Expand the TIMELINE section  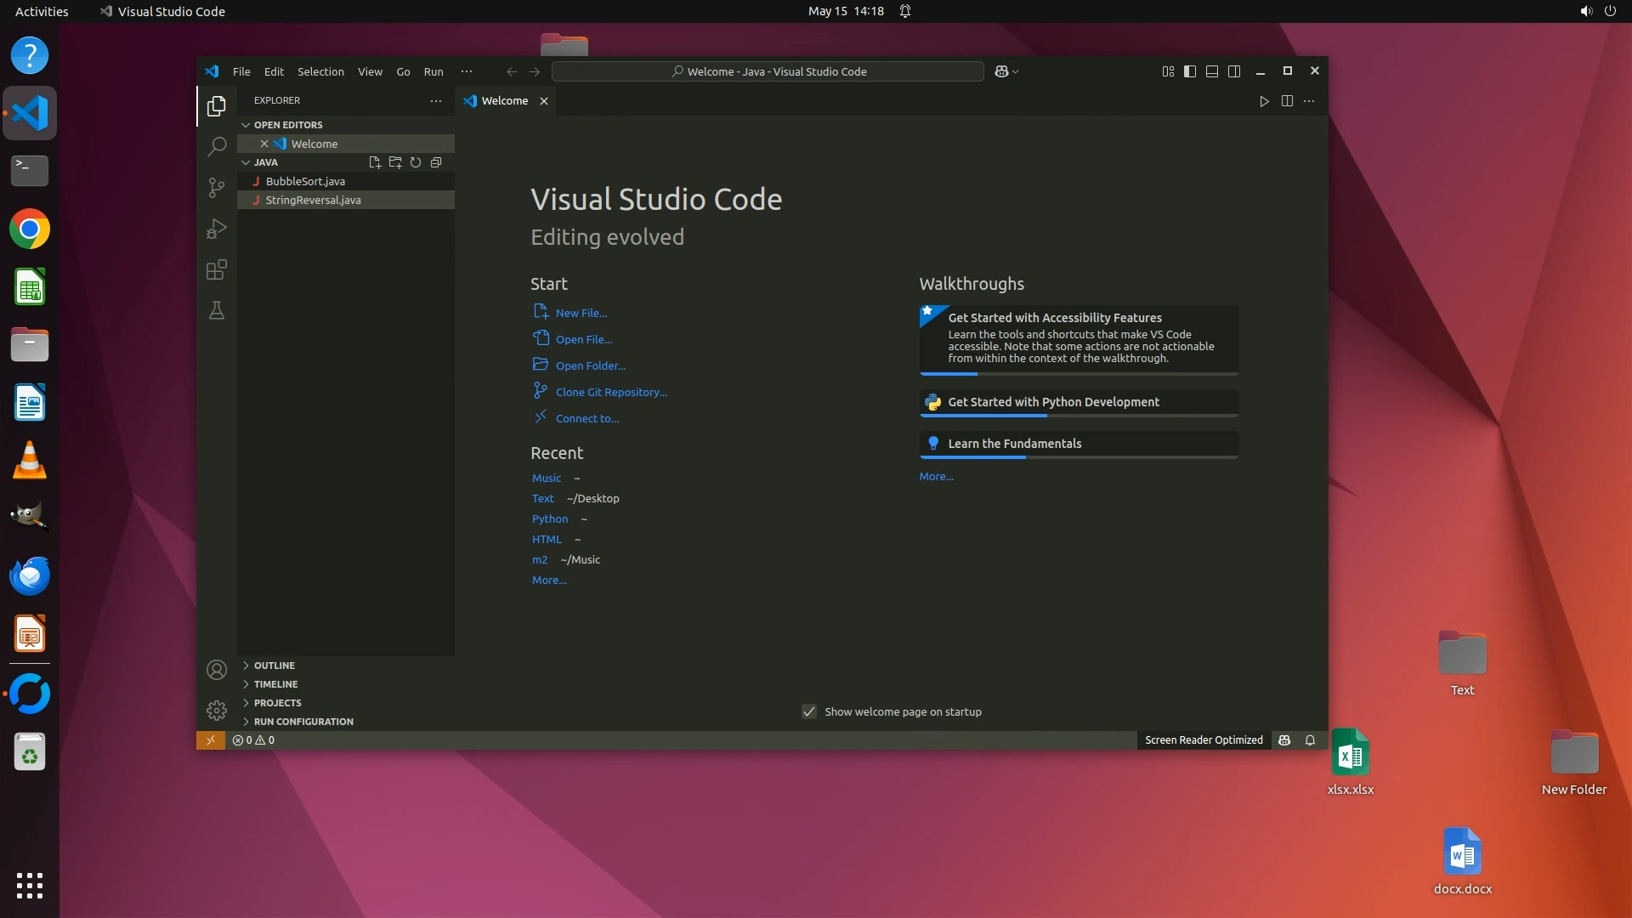tap(275, 684)
